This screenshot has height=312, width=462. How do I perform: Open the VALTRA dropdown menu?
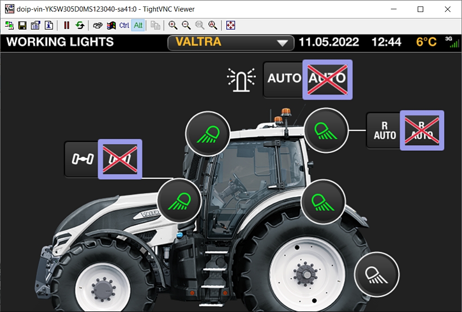pos(231,43)
